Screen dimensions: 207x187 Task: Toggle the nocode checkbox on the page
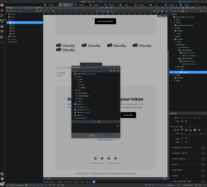(57, 73)
